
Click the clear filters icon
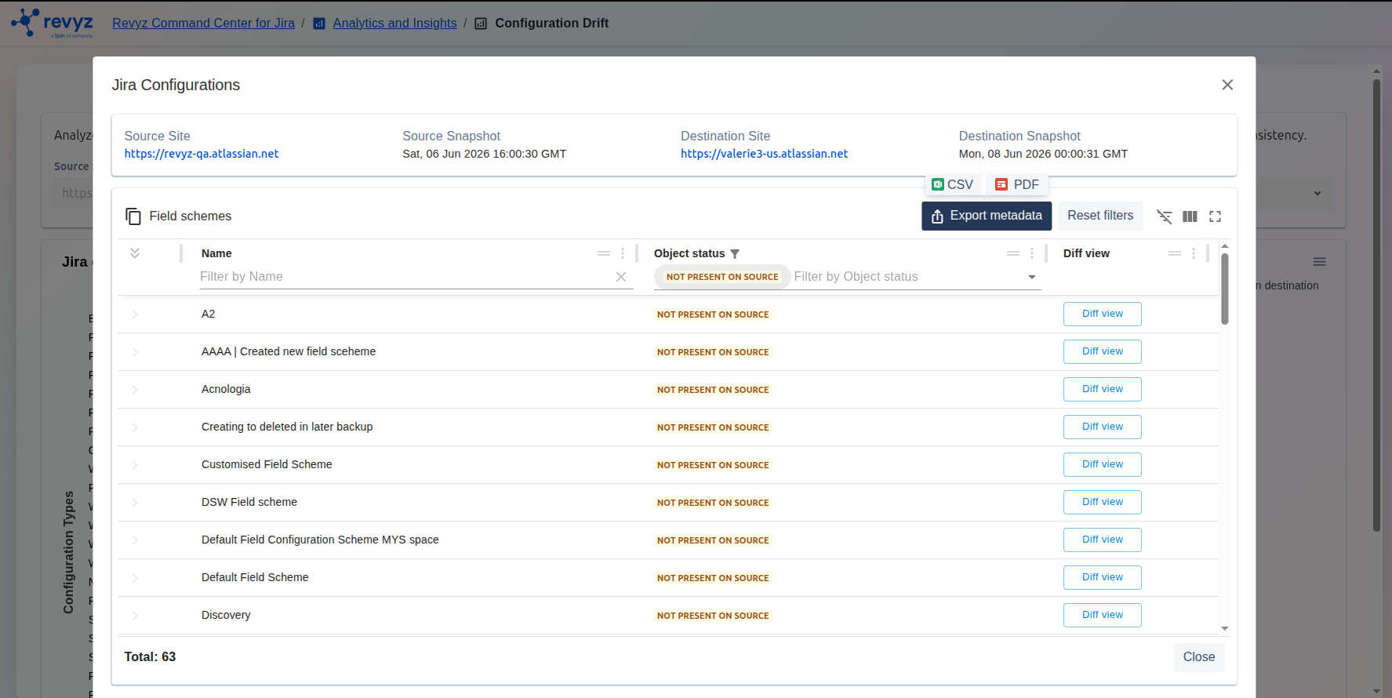1165,216
